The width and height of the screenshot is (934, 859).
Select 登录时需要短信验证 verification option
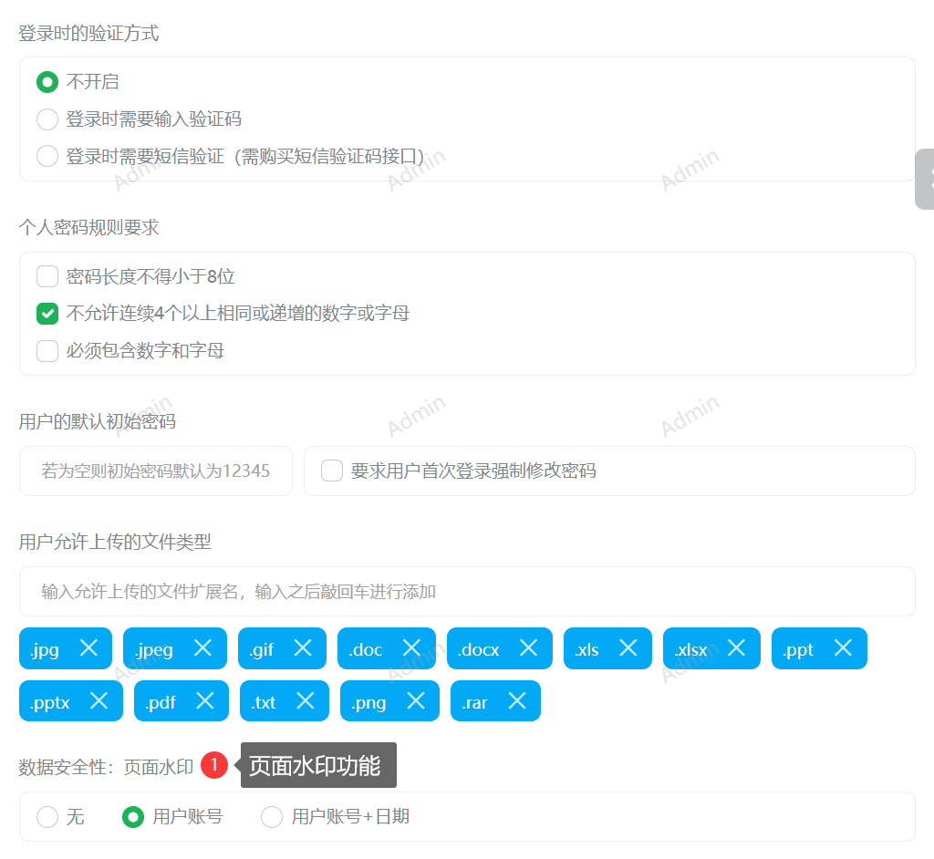[47, 155]
